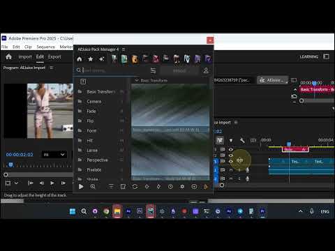Image resolution: width=335 pixels, height=251 pixels.
Task: Click the add marker icon in timeline
Action: tap(231, 140)
